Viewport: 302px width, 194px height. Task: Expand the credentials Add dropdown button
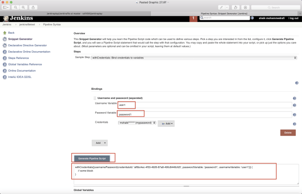point(166,123)
